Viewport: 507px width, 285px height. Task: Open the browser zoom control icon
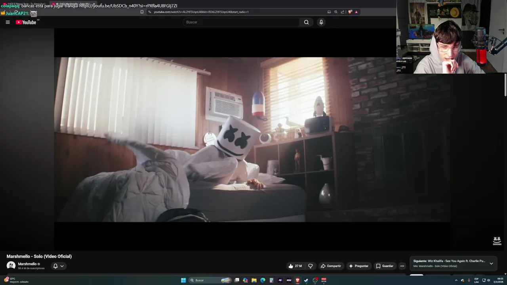tap(336, 12)
